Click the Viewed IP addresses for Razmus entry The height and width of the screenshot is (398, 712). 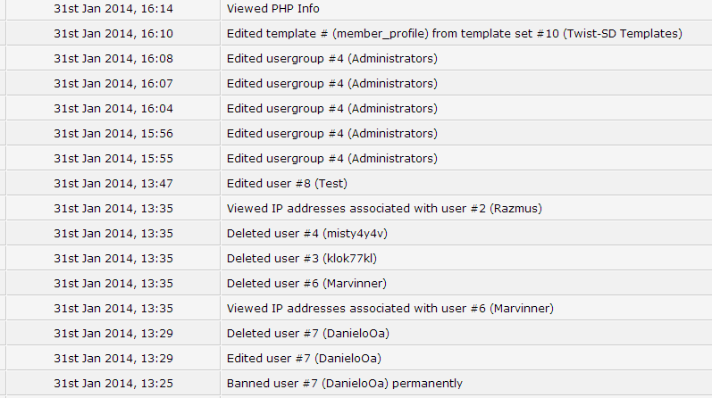(x=384, y=208)
